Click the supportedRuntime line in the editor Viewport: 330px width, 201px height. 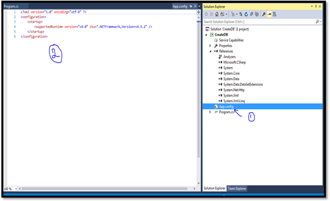[x=93, y=27]
